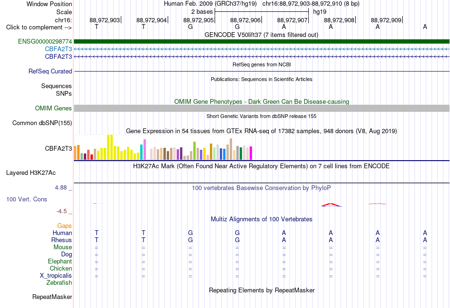Click the first T base in sequence row
The height and width of the screenshot is (308, 450).
(97, 27)
